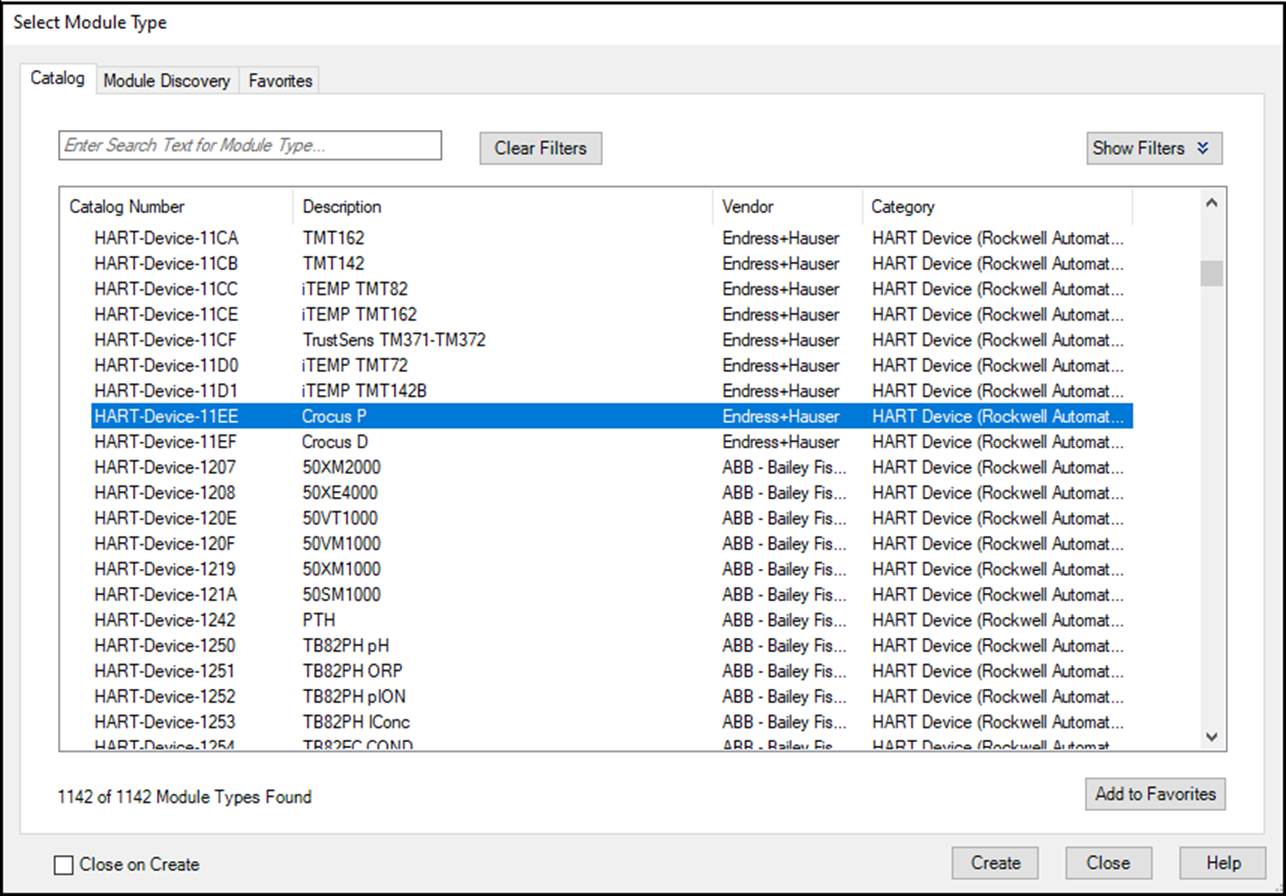Sort list by Vendor column header

click(788, 207)
